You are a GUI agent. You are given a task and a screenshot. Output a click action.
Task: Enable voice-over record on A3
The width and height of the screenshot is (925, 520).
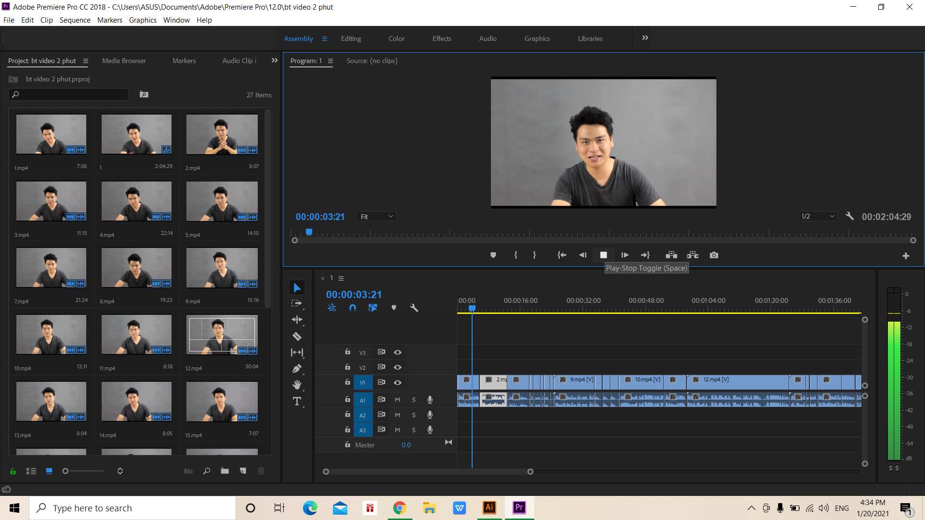[430, 430]
